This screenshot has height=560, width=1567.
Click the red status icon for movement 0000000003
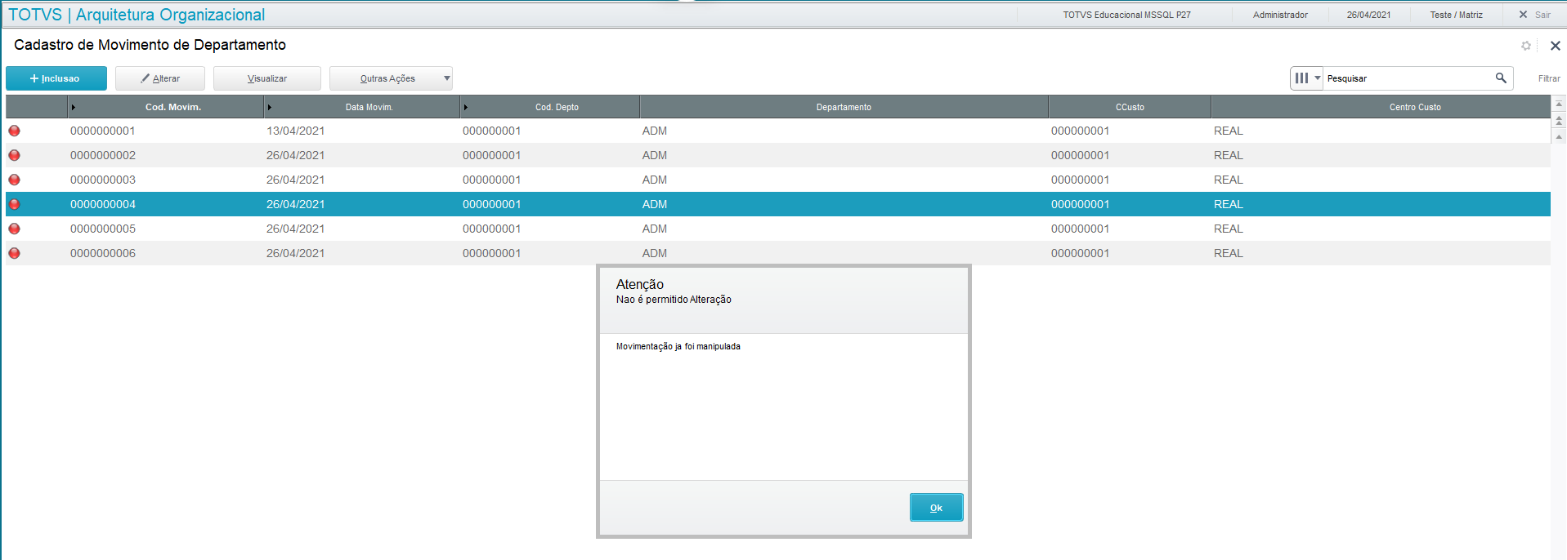point(14,180)
